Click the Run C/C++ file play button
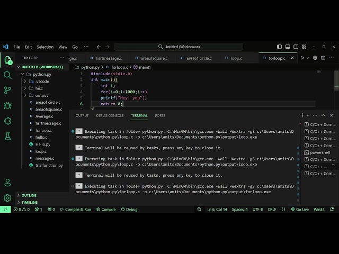This screenshot has width=339, height=254. click(302, 58)
